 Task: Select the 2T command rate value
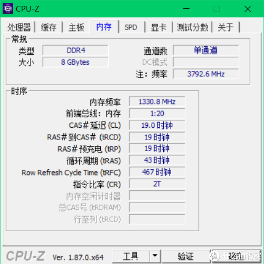(x=157, y=184)
